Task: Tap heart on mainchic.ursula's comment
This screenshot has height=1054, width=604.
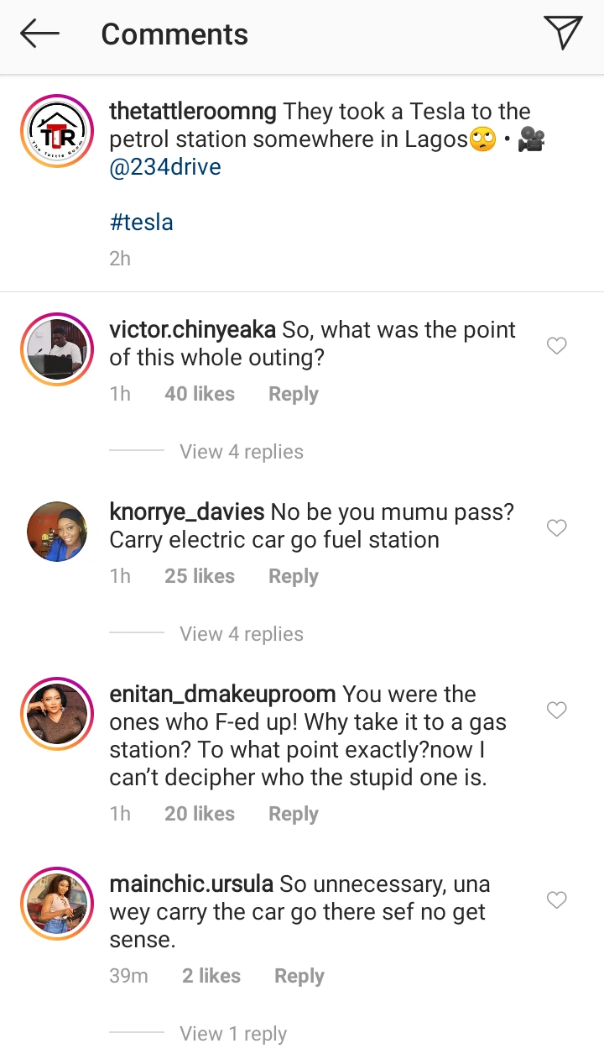Action: click(x=556, y=900)
